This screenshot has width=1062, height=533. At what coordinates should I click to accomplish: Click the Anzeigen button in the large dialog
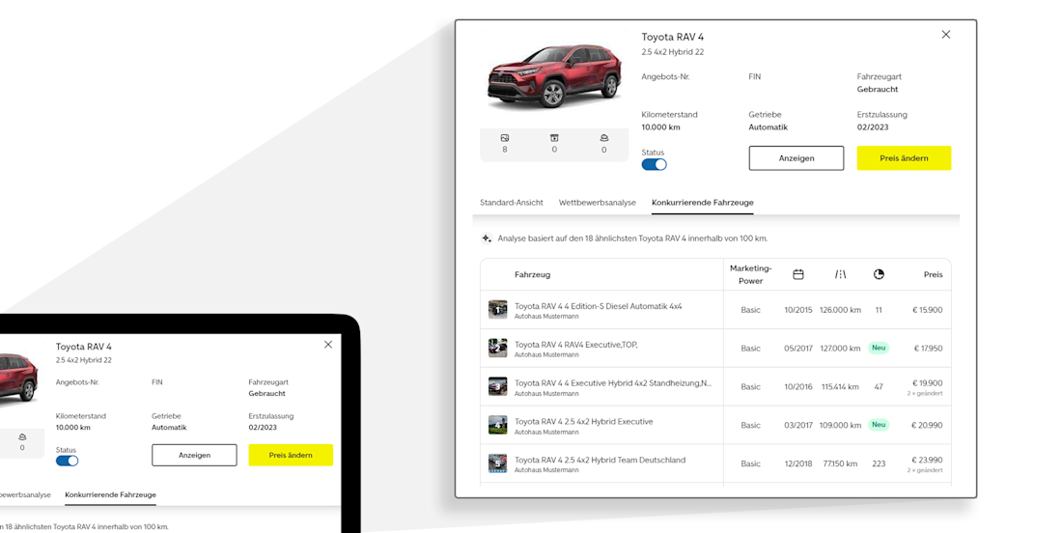[x=796, y=157]
